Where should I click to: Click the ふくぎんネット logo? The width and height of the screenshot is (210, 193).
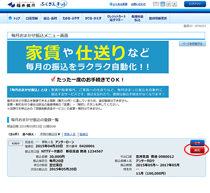[x=54, y=4]
